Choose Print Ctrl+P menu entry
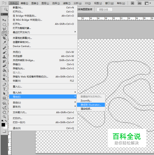 coord(43,118)
